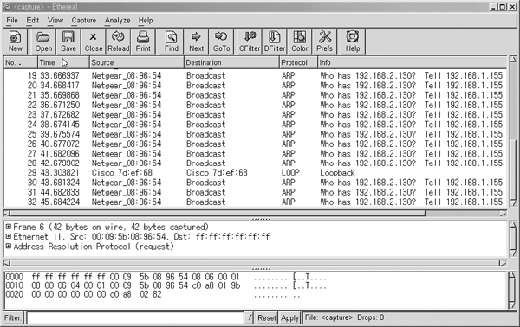Click the hex dump row 0000
The width and height of the screenshot is (520, 327).
(166, 277)
